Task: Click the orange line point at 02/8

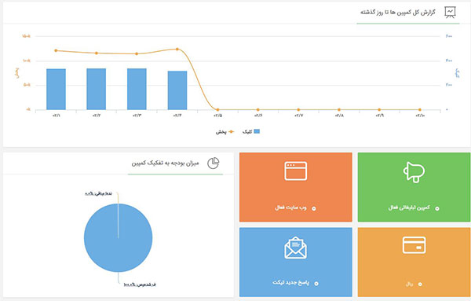Action: point(339,110)
